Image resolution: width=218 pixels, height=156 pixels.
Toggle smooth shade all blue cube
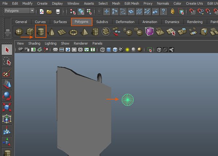coord(109,50)
